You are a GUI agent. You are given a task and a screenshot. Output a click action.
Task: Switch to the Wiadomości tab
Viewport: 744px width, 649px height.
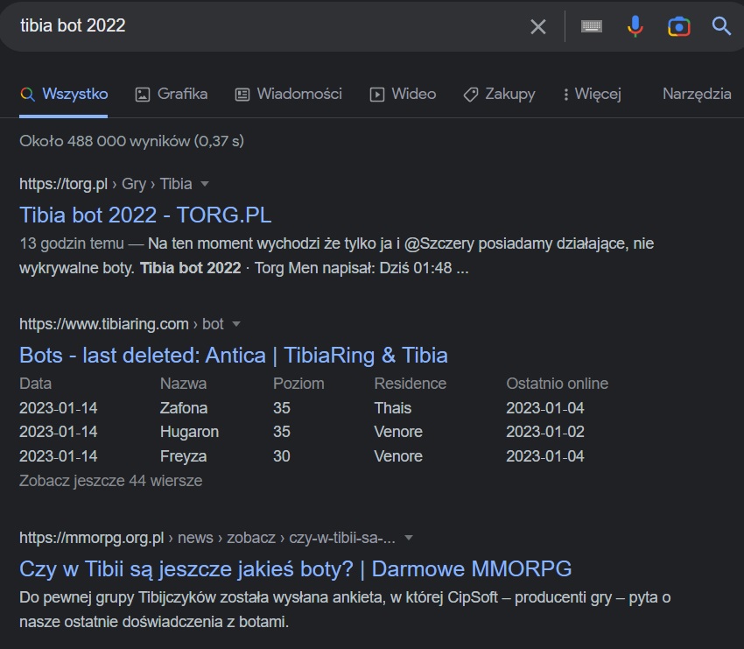(288, 94)
